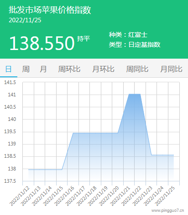Select the 日 daily tab
Screen dimensions: 188x215
coord(9,69)
